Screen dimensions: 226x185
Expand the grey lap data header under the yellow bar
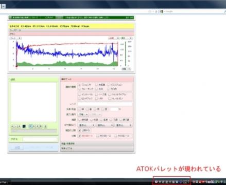tap(71, 30)
